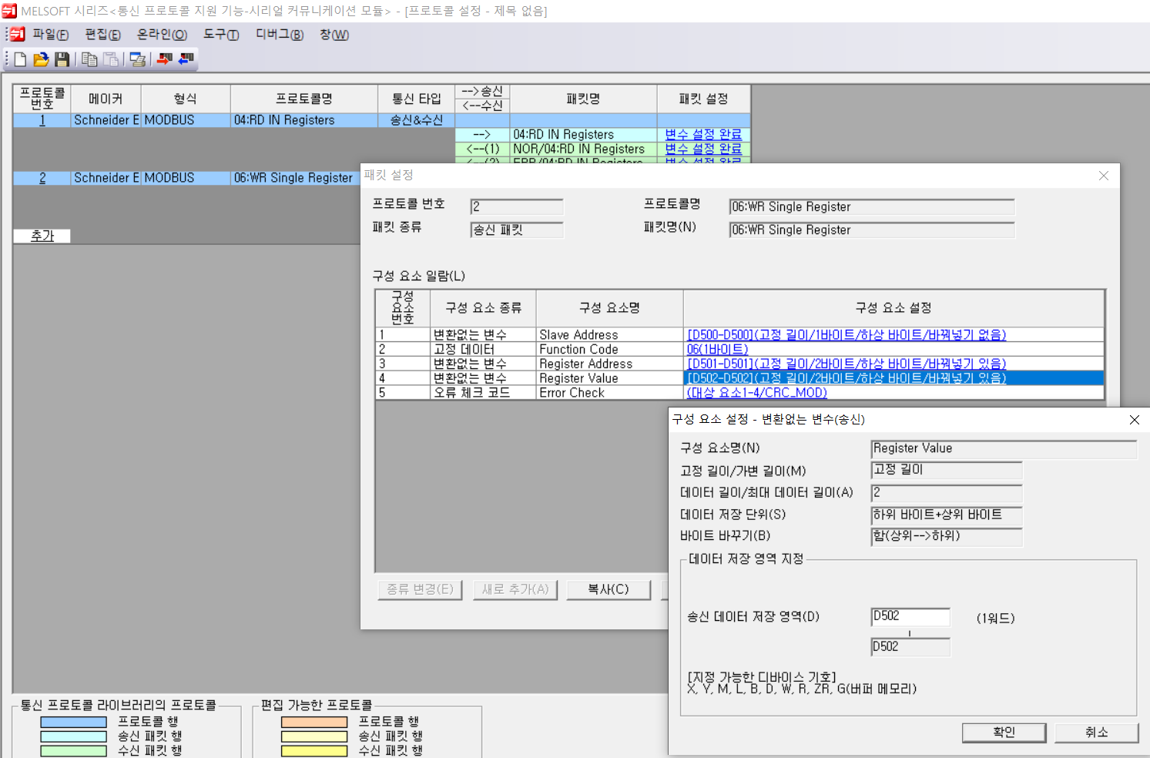
Task: Click the 바이트 바꾸기 field 함(상위-->하위)
Action: click(947, 536)
